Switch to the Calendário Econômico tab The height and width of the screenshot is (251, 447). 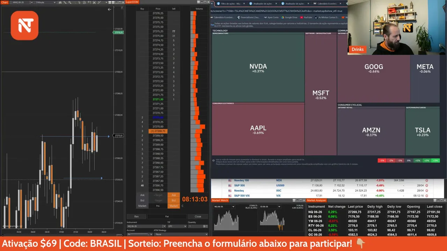click(327, 3)
